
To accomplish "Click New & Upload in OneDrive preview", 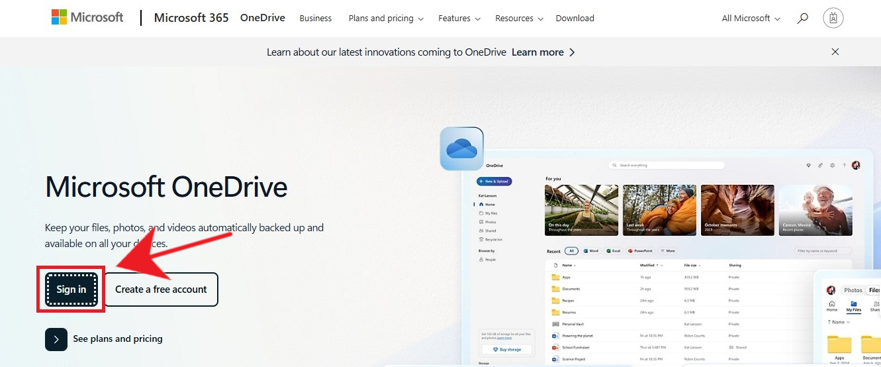I will point(494,181).
